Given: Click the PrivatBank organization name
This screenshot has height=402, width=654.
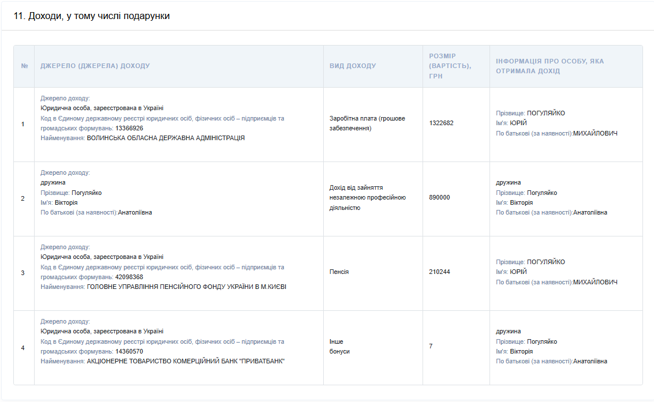Looking at the screenshot, I should [x=185, y=361].
